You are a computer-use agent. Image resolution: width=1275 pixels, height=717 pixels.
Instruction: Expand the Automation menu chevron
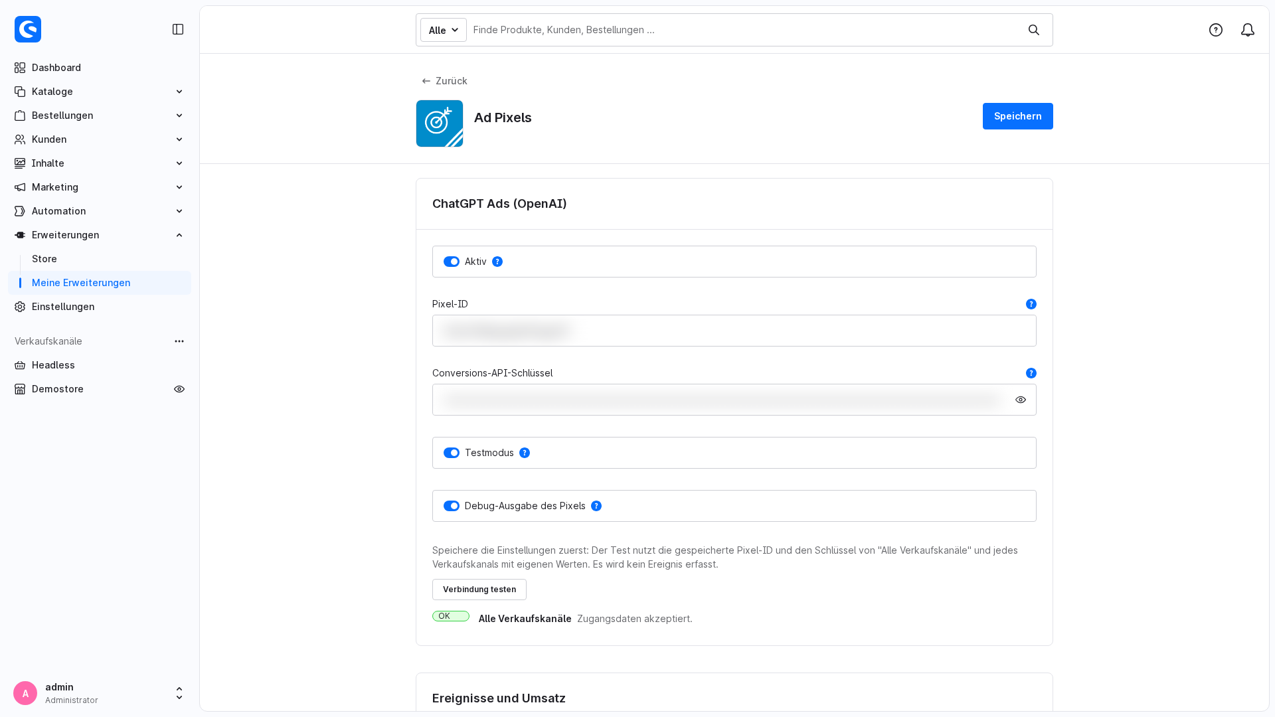[x=179, y=211]
